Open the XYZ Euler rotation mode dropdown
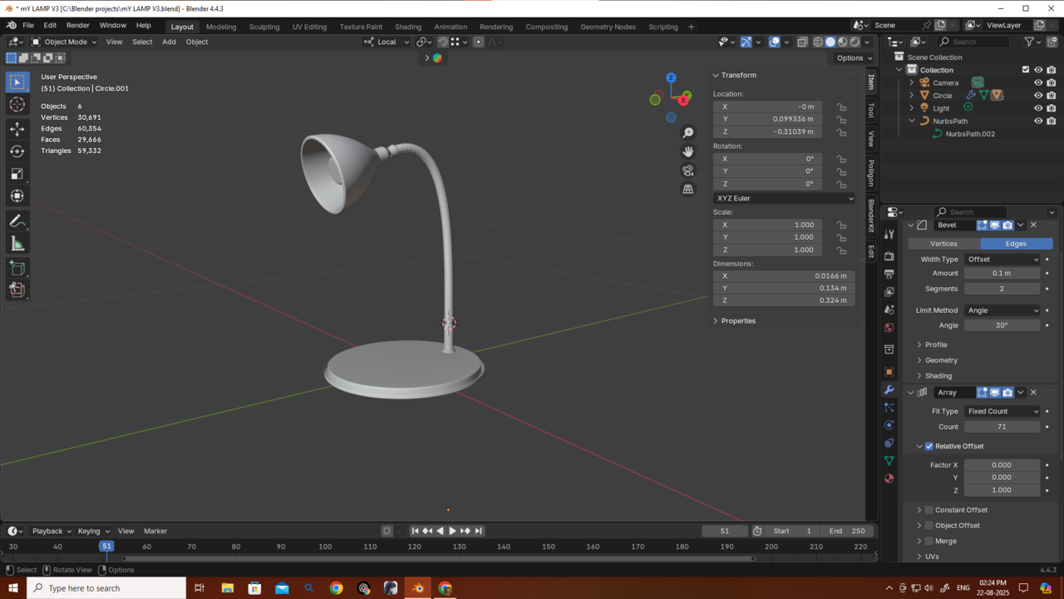 [x=783, y=198]
